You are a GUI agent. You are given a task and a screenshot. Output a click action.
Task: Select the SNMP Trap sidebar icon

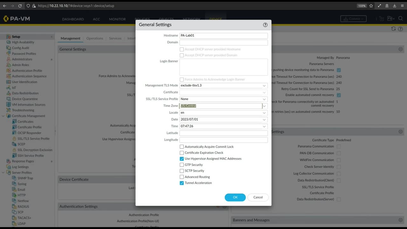coord(14,178)
